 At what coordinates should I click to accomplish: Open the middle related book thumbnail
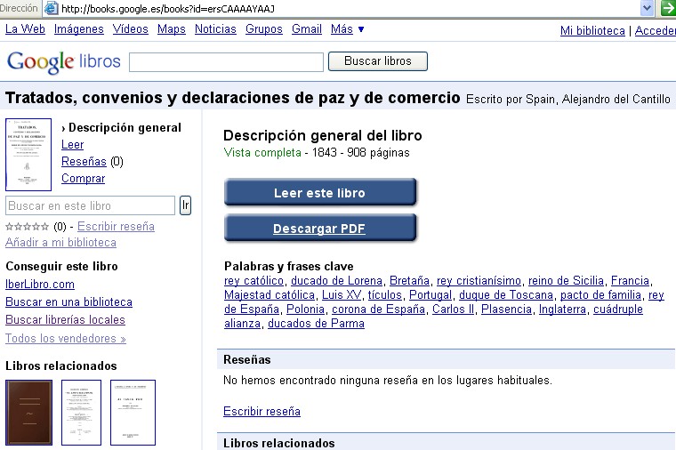pyautogui.click(x=81, y=413)
